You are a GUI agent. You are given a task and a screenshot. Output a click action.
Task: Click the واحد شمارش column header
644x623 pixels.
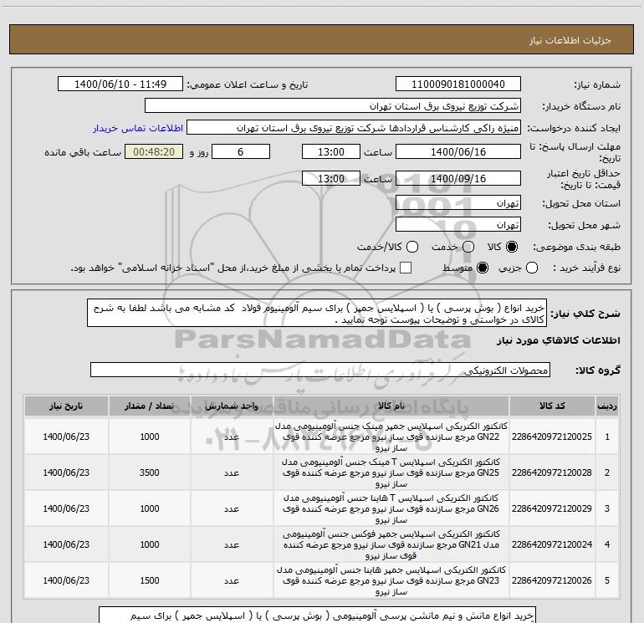click(232, 406)
